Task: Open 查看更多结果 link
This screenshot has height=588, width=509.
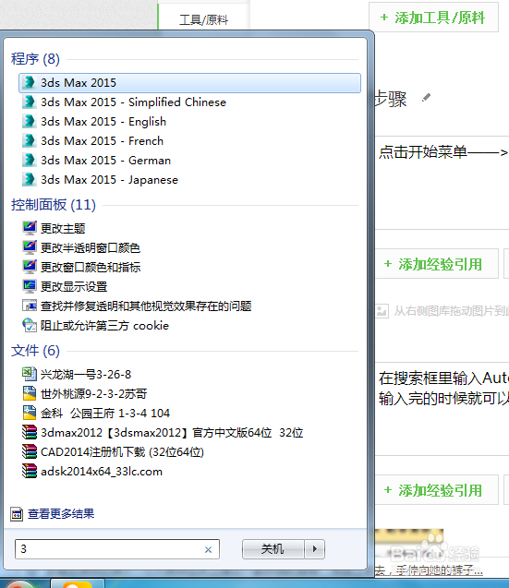Action: [61, 514]
